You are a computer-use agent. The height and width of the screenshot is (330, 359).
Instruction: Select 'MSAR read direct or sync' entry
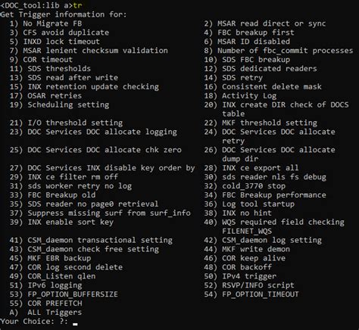coord(271,23)
